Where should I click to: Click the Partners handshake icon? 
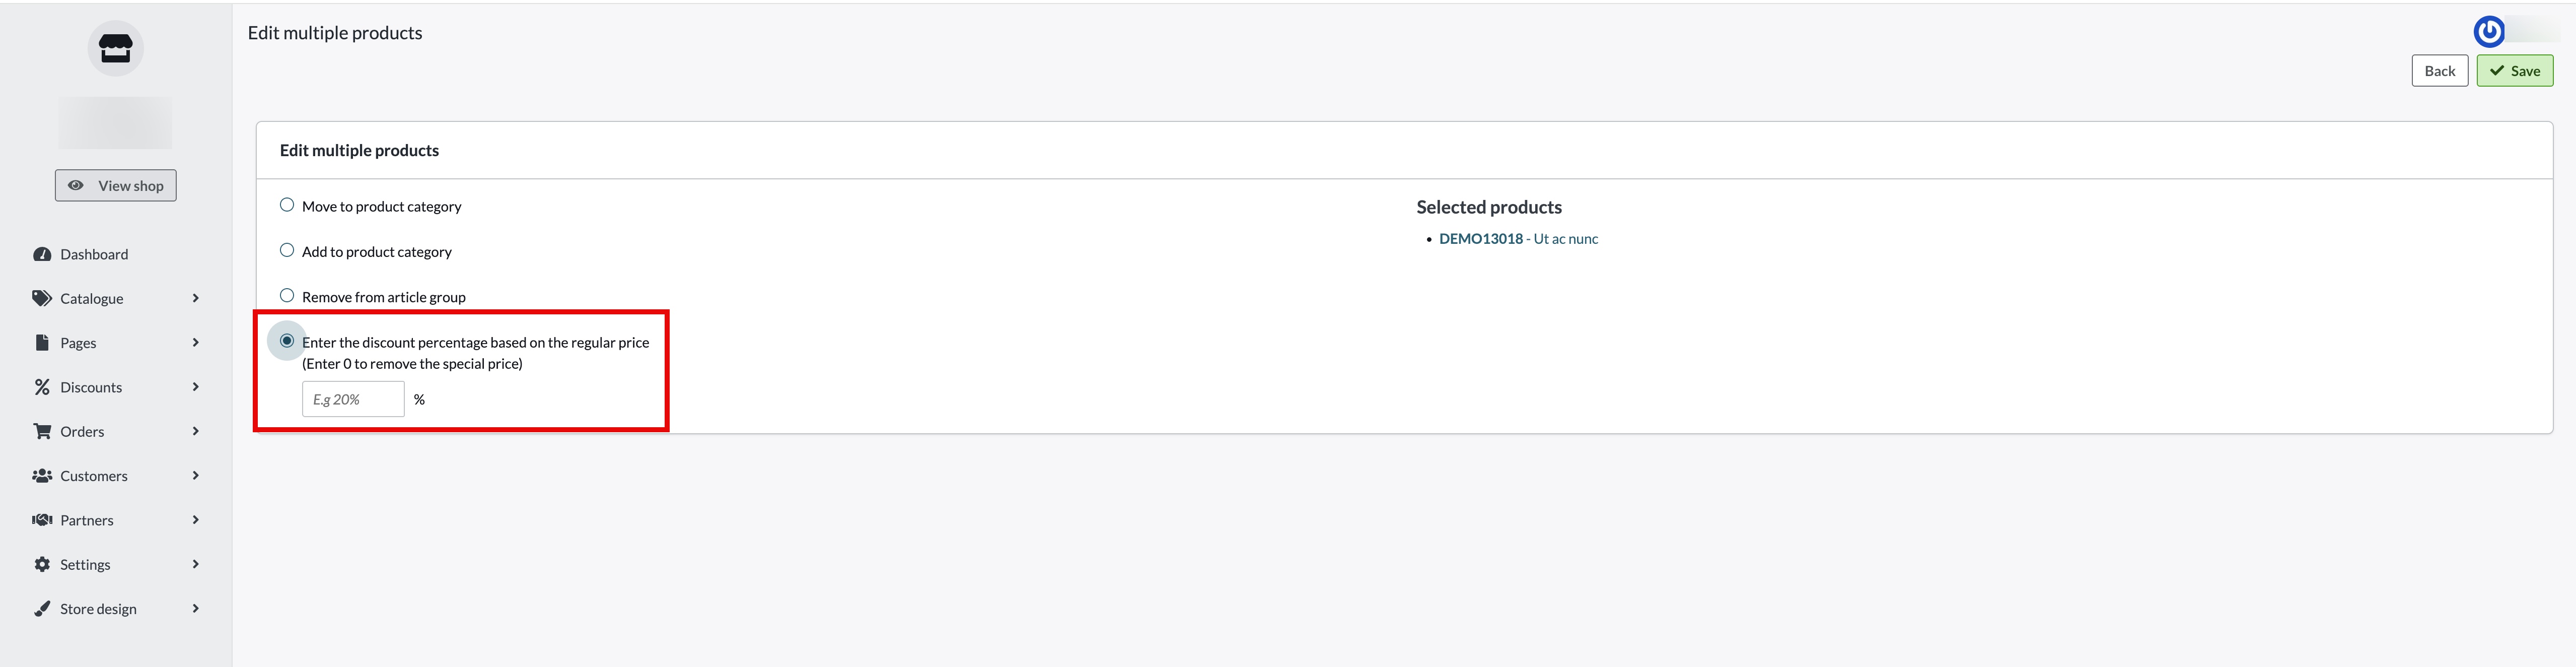pos(42,520)
